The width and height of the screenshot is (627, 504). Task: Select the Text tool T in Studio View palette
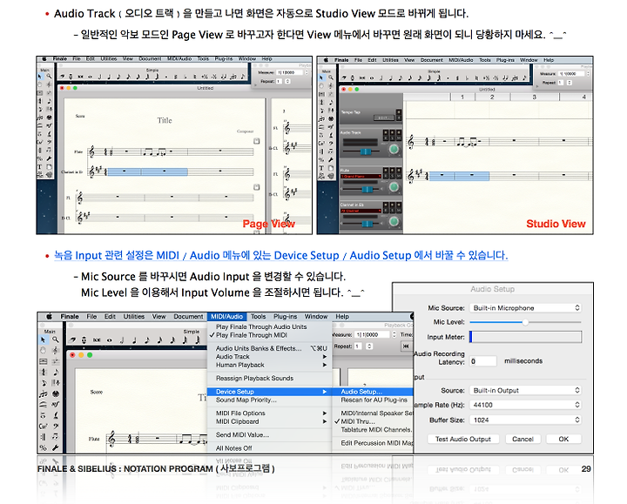pyautogui.click(x=321, y=168)
